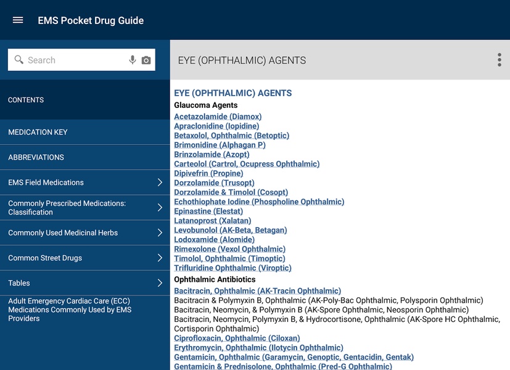The height and width of the screenshot is (370, 510).
Task: Open EMS Field Medications entry
Action: coord(85,183)
